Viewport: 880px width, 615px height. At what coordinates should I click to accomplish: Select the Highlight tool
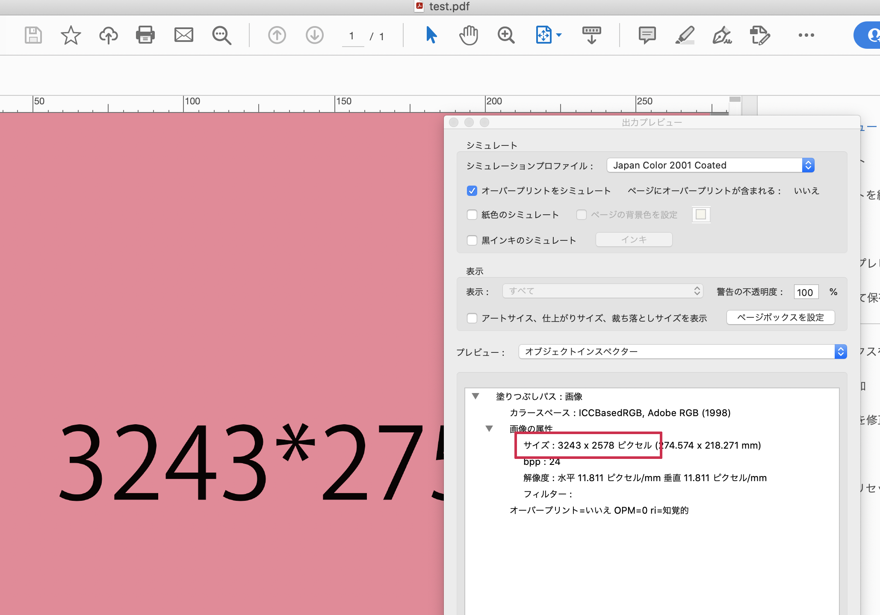click(685, 35)
